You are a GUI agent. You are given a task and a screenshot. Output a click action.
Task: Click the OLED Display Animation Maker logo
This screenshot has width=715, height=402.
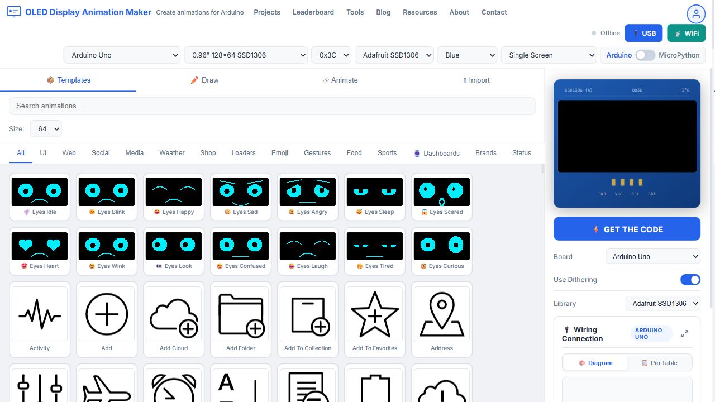[79, 12]
